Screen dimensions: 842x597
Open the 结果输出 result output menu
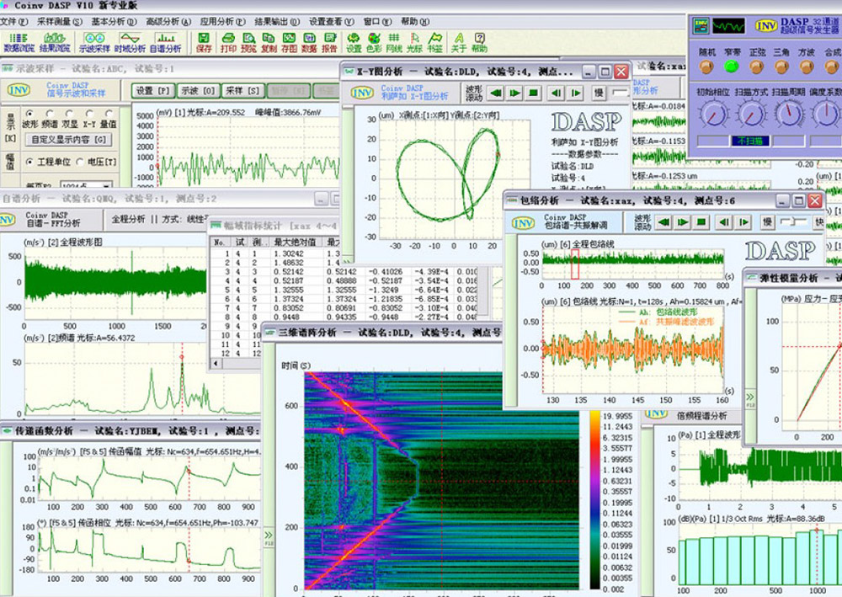[x=277, y=22]
